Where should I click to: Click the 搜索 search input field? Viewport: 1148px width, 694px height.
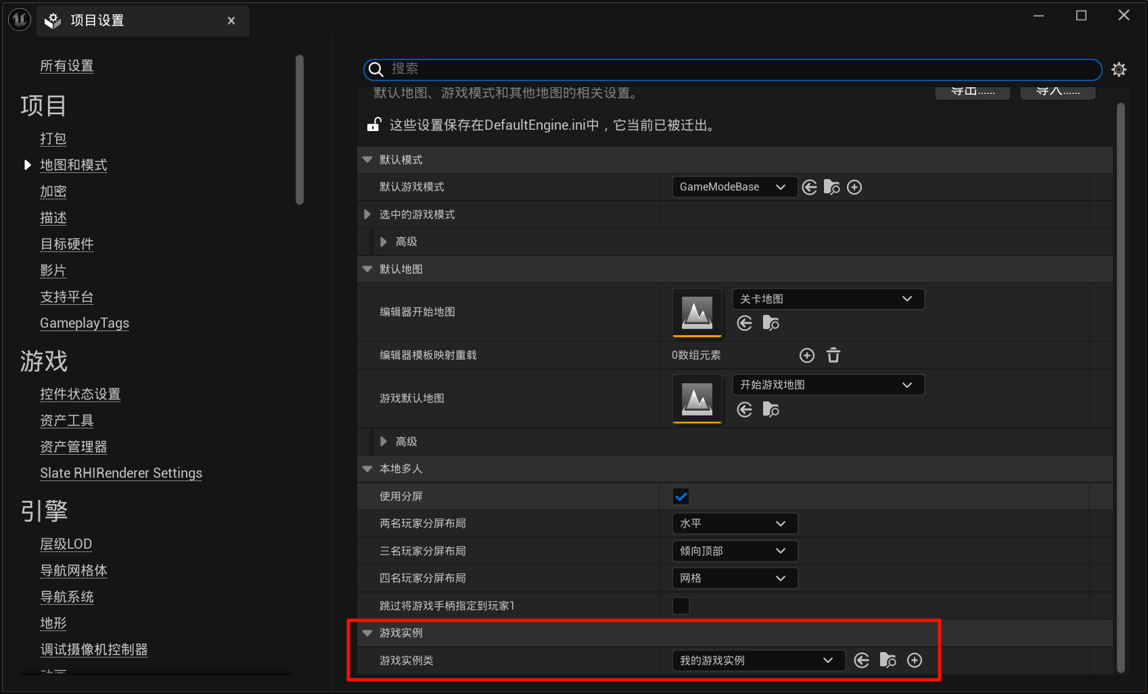point(737,69)
